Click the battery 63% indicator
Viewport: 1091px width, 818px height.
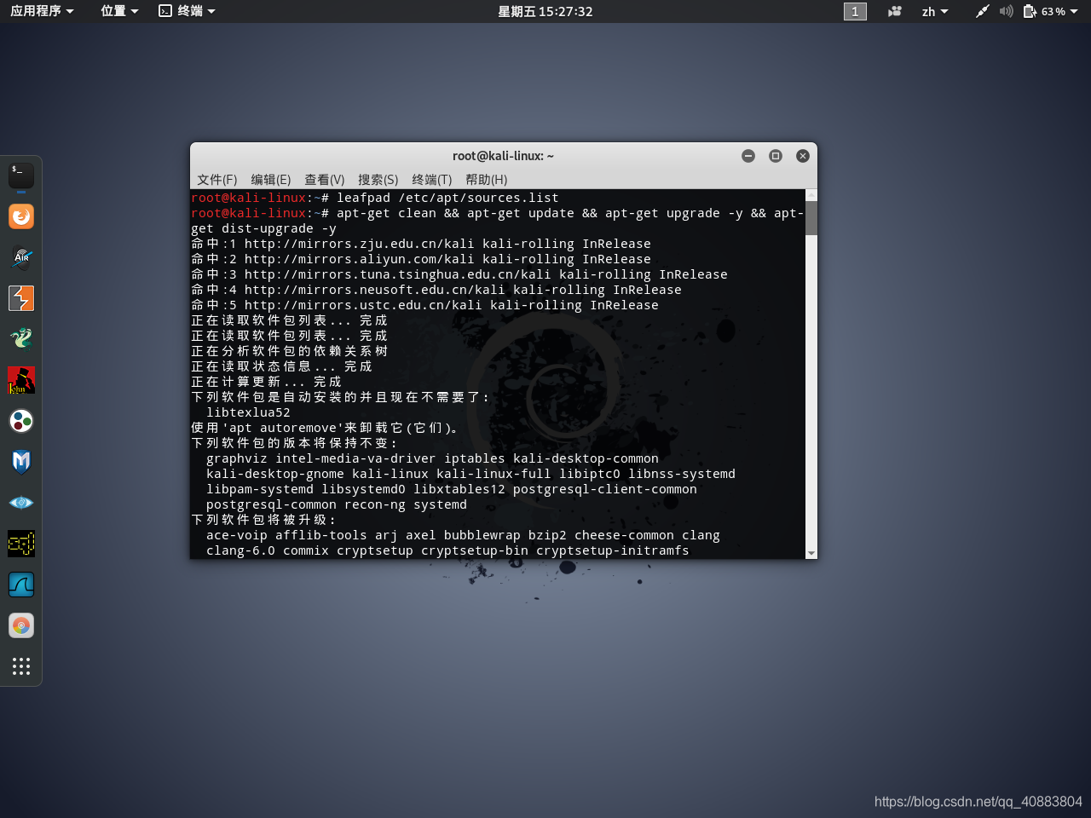coord(1044,11)
